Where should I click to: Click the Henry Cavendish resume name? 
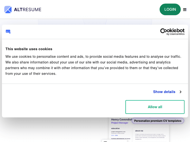122,120
